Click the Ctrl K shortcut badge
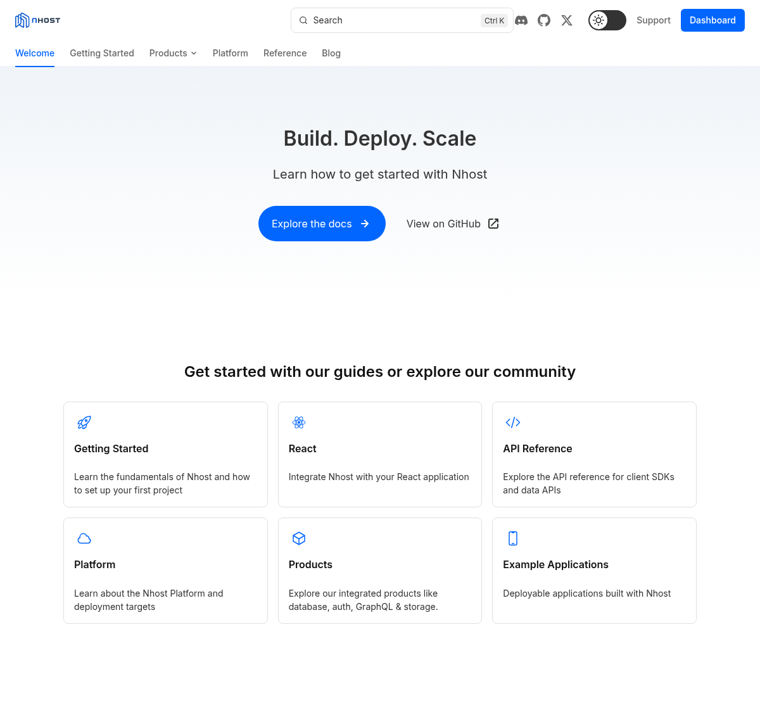 [x=494, y=20]
